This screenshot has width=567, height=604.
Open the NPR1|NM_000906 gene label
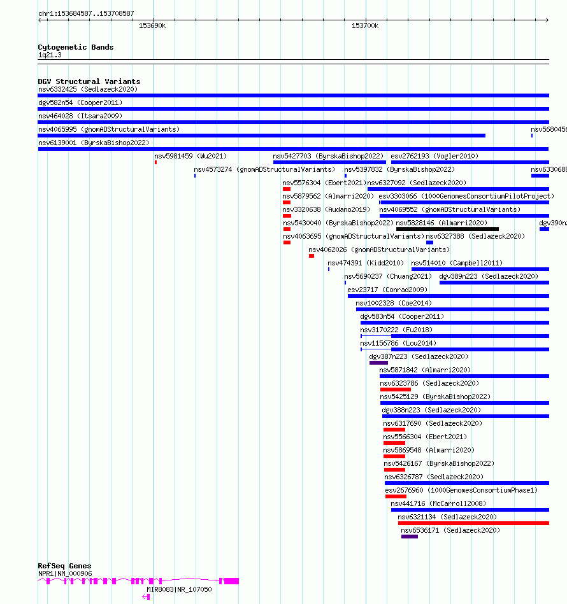(65, 574)
